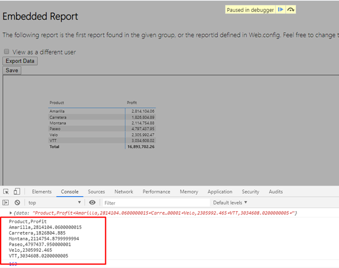
Task: Select the VTT product cell
Action: pyautogui.click(x=53, y=141)
